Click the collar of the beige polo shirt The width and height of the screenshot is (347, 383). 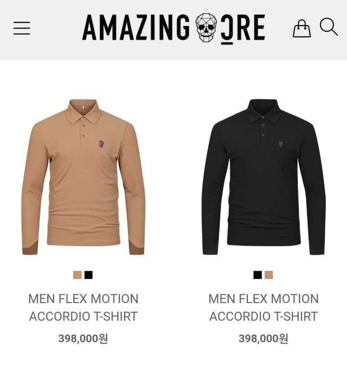[84, 111]
